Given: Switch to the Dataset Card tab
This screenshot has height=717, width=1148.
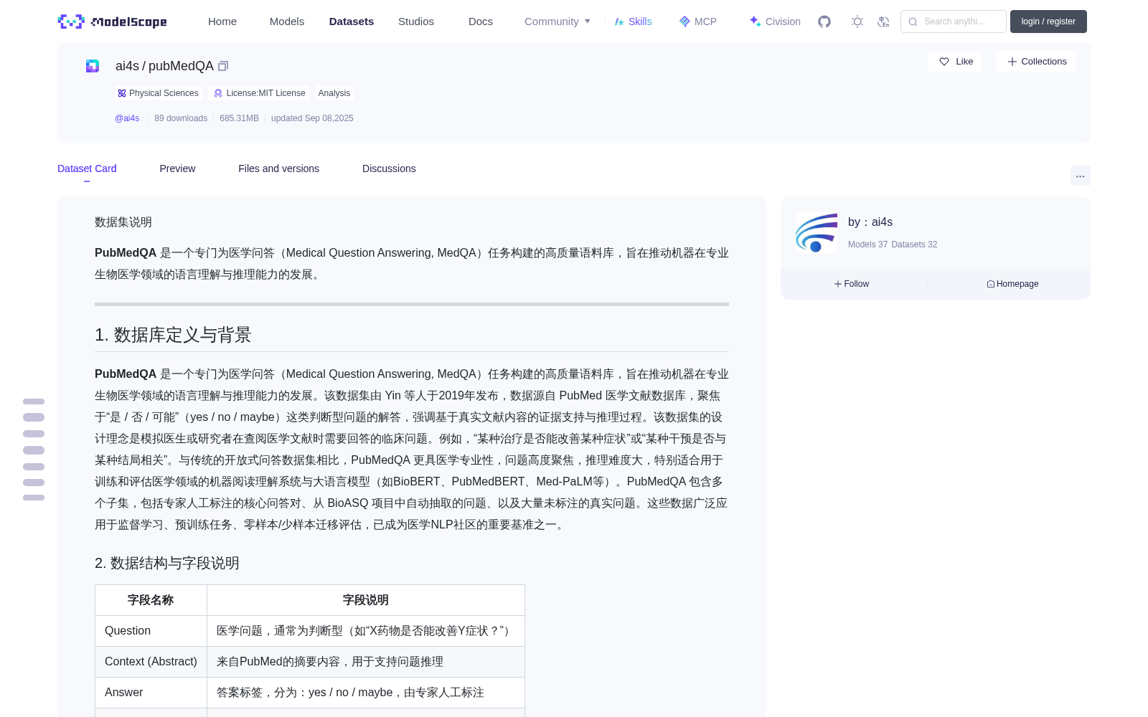Looking at the screenshot, I should (x=87, y=168).
